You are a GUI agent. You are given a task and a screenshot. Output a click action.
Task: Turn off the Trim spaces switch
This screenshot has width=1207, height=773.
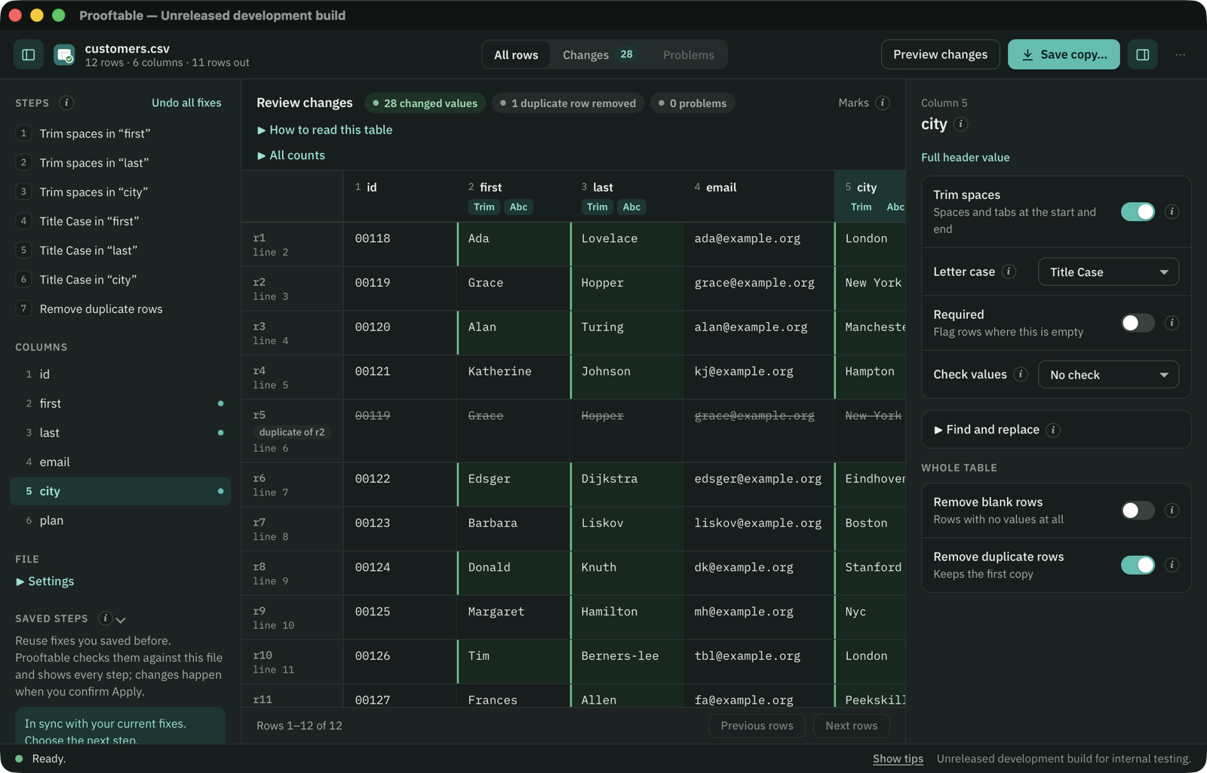[1138, 212]
